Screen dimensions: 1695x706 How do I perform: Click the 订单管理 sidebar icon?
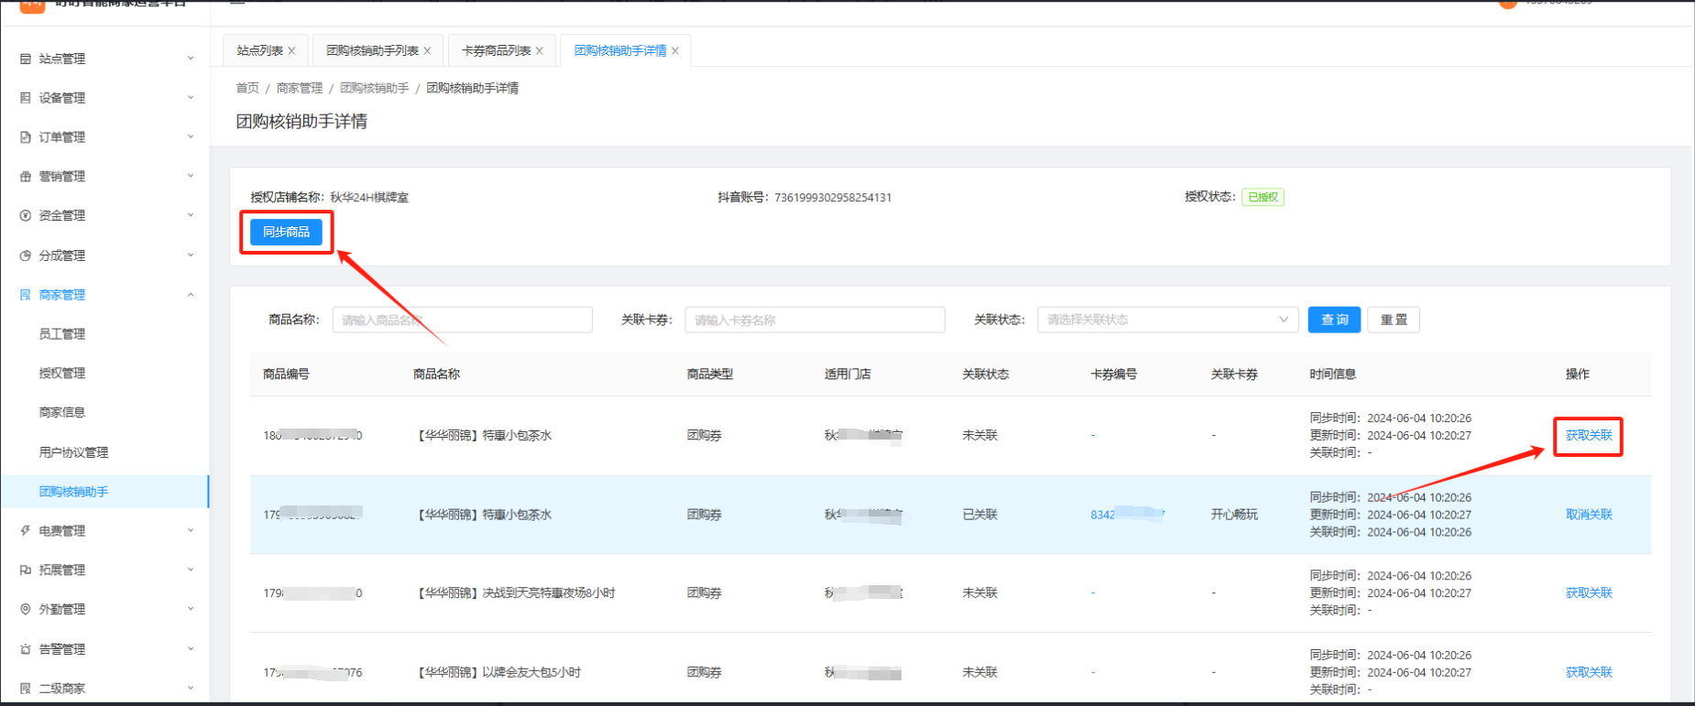pos(26,137)
